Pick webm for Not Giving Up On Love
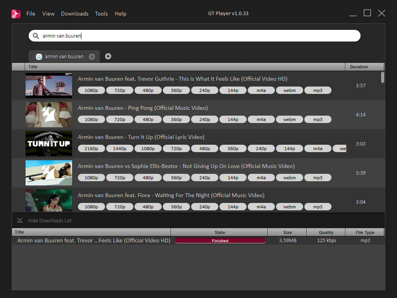 click(289, 178)
